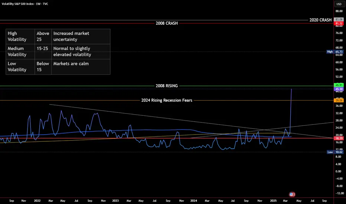Click the chart title Volatility S&P 500 Index
Image resolution: width=346 pixels, height=204 pixels.
tap(18, 4)
